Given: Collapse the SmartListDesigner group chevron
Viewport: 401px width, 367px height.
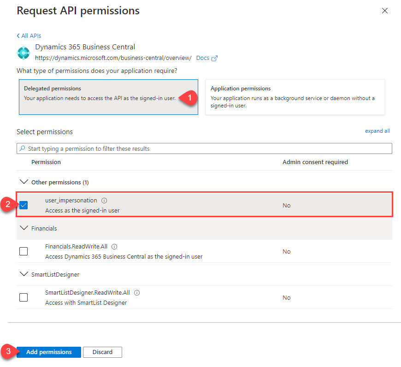Looking at the screenshot, I should [x=24, y=274].
